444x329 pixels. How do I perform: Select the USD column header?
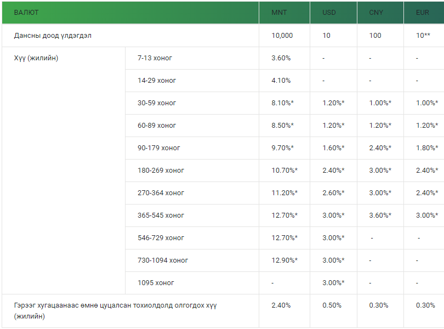[329, 13]
